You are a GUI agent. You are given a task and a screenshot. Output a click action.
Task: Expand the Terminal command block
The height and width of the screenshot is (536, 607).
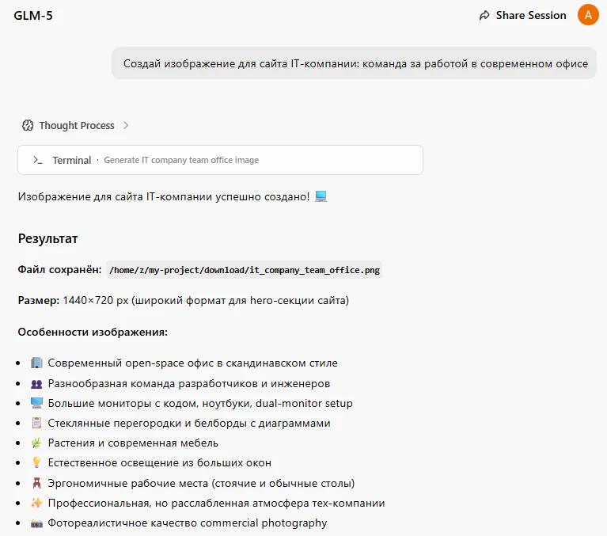click(x=220, y=160)
